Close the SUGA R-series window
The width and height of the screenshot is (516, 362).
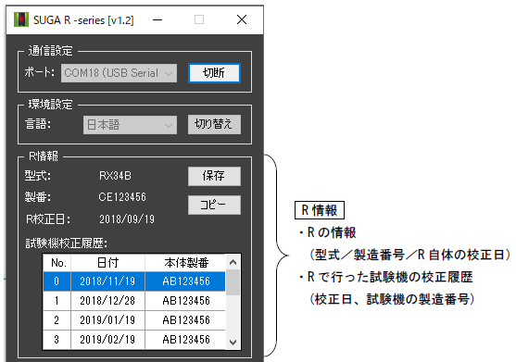(242, 19)
